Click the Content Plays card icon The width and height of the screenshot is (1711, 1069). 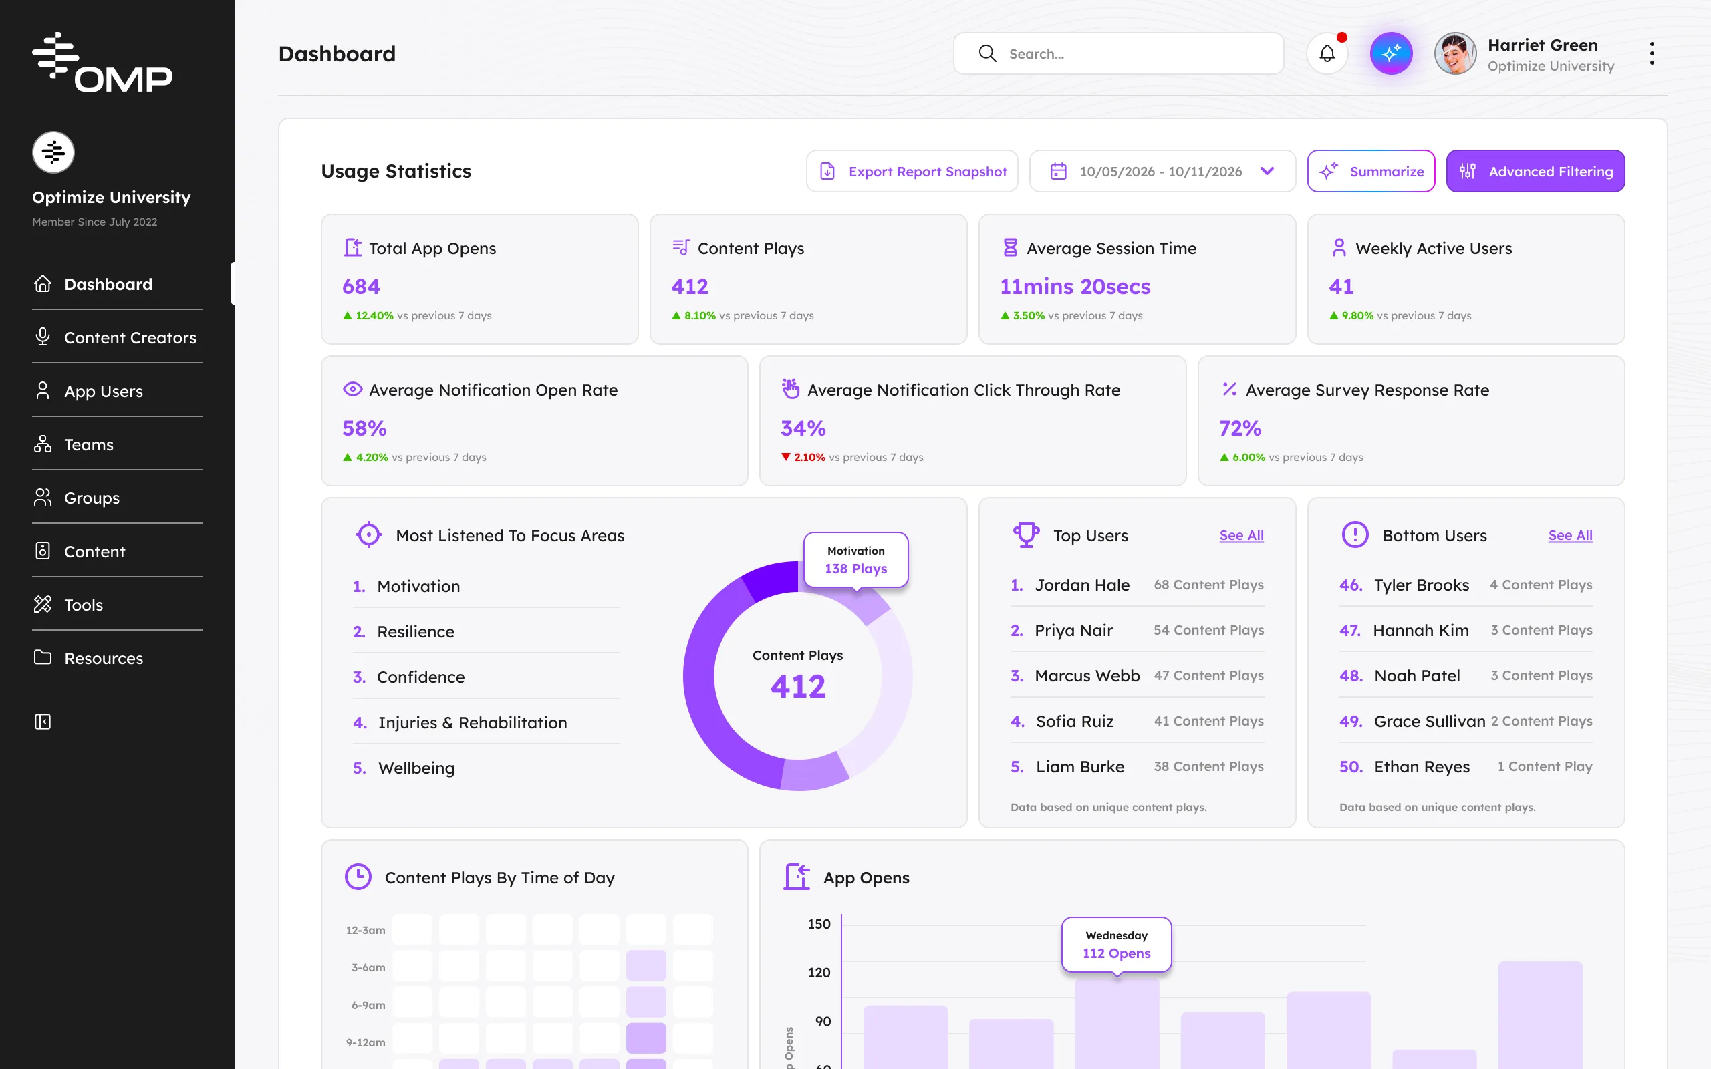681,247
